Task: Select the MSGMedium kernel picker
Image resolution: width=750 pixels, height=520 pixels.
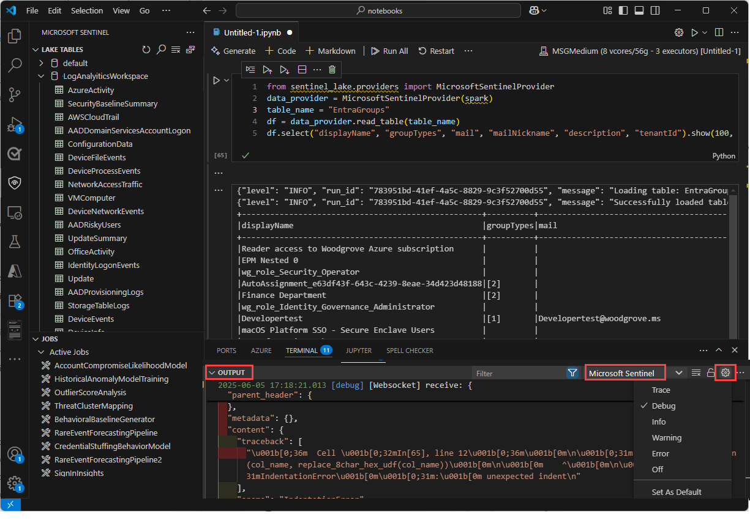Action: [640, 51]
